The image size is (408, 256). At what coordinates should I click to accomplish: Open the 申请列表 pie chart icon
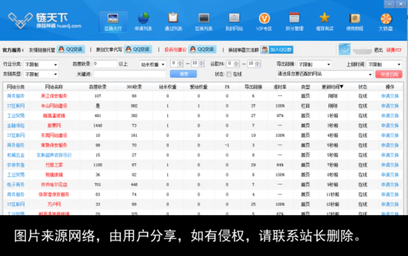click(x=143, y=22)
